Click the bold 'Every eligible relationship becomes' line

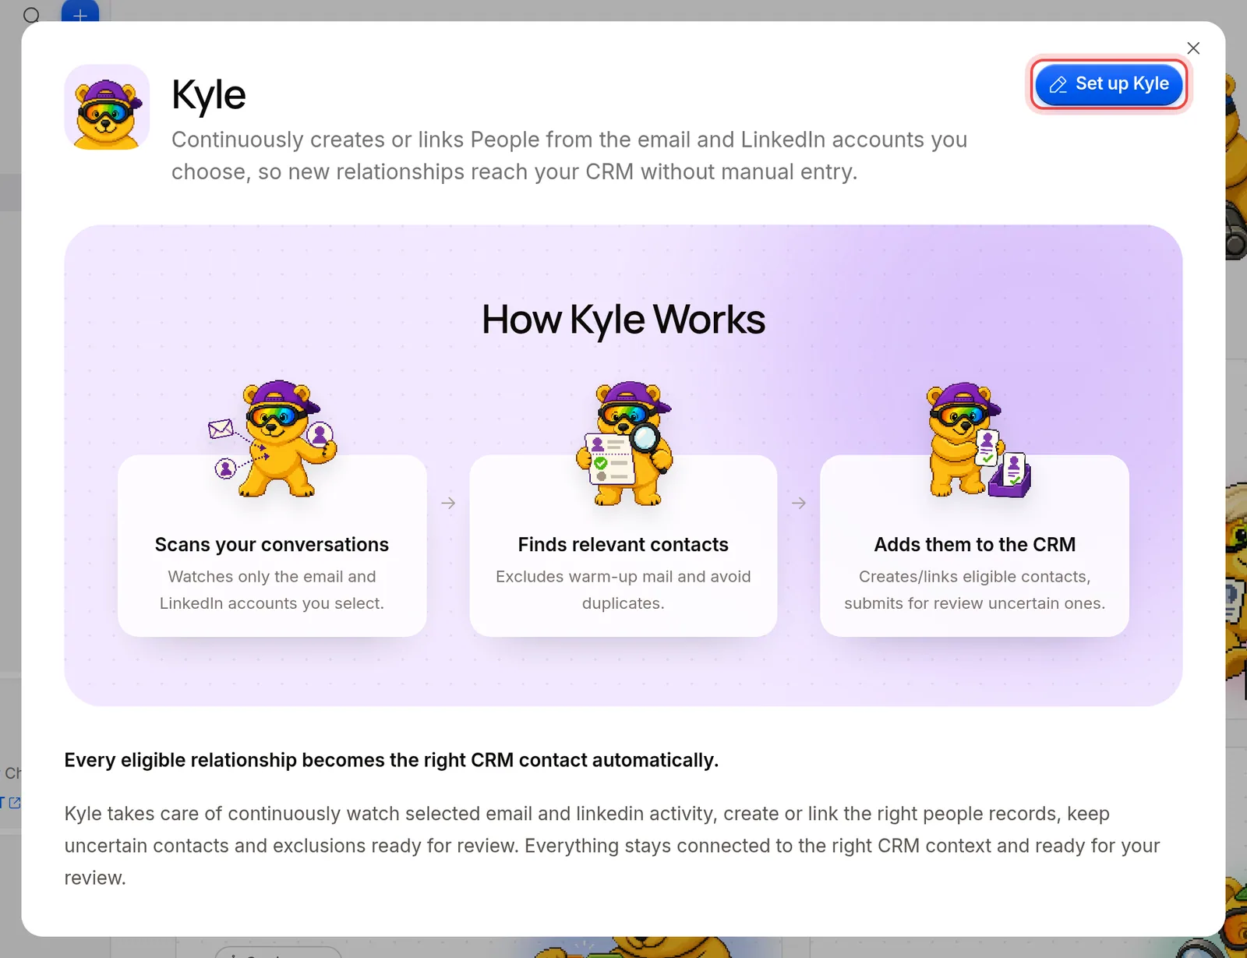click(x=391, y=760)
